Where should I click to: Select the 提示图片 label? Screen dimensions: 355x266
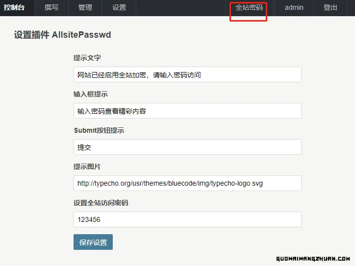pyautogui.click(x=87, y=167)
